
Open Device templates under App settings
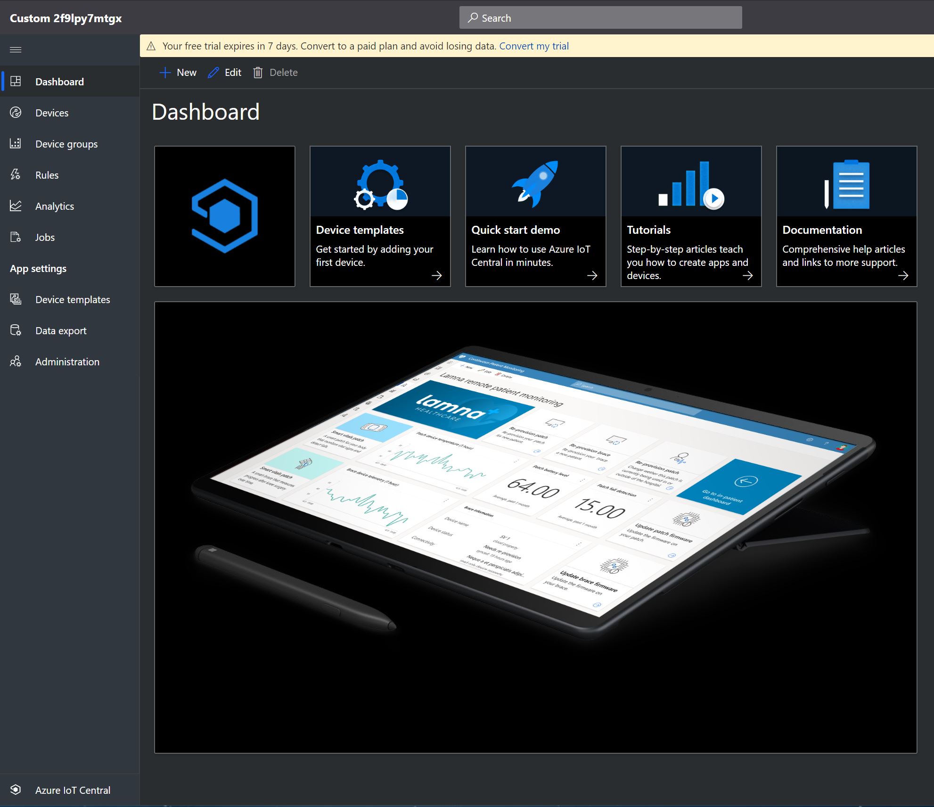(x=72, y=299)
